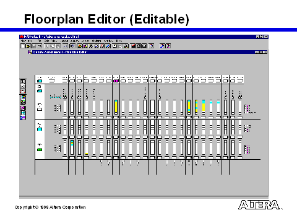
Task: Click the Floorplan Editor window title bar
Action: coord(148,52)
